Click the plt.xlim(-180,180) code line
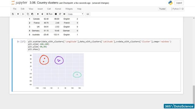 [x=39, y=44]
